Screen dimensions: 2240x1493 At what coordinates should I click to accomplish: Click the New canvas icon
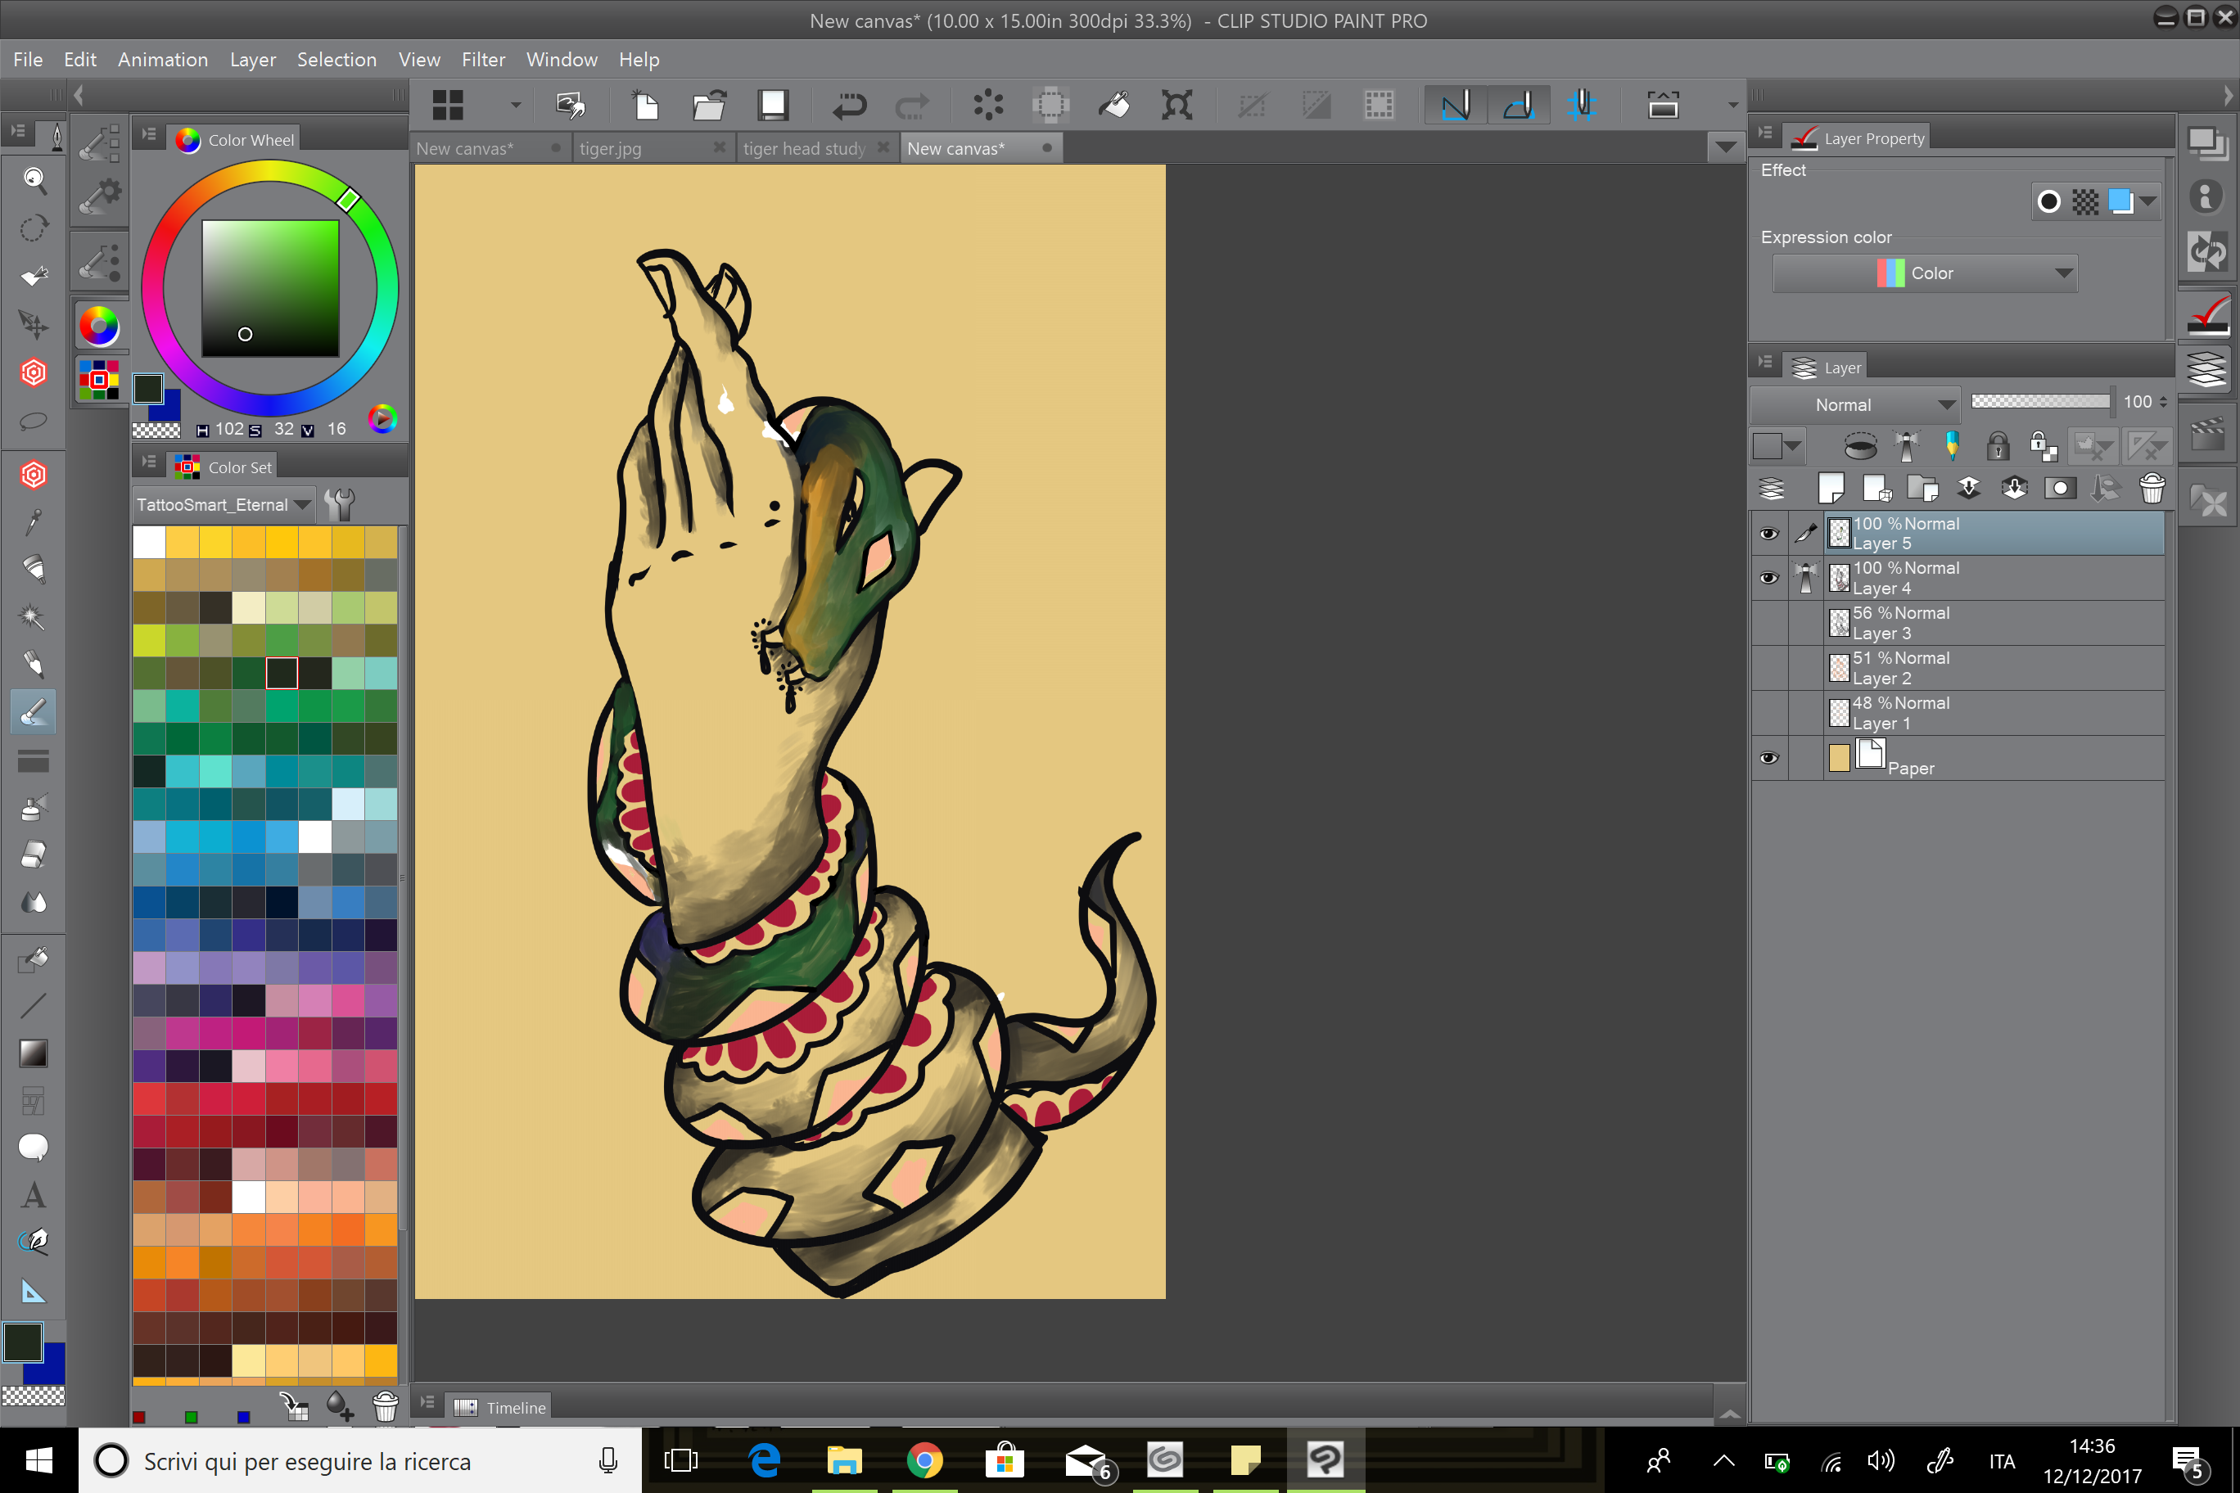tap(646, 105)
